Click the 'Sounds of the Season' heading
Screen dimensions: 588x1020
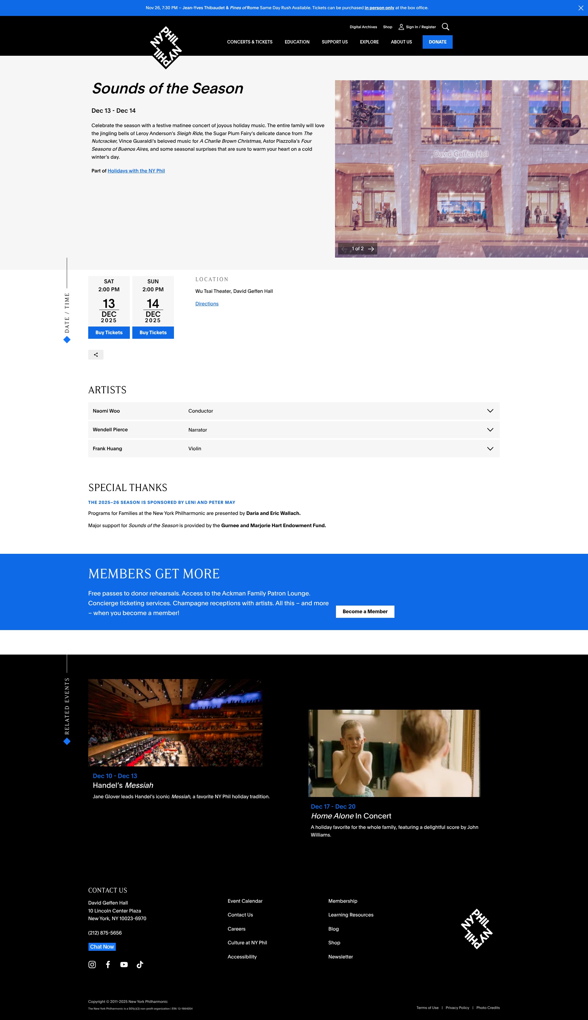(x=168, y=89)
